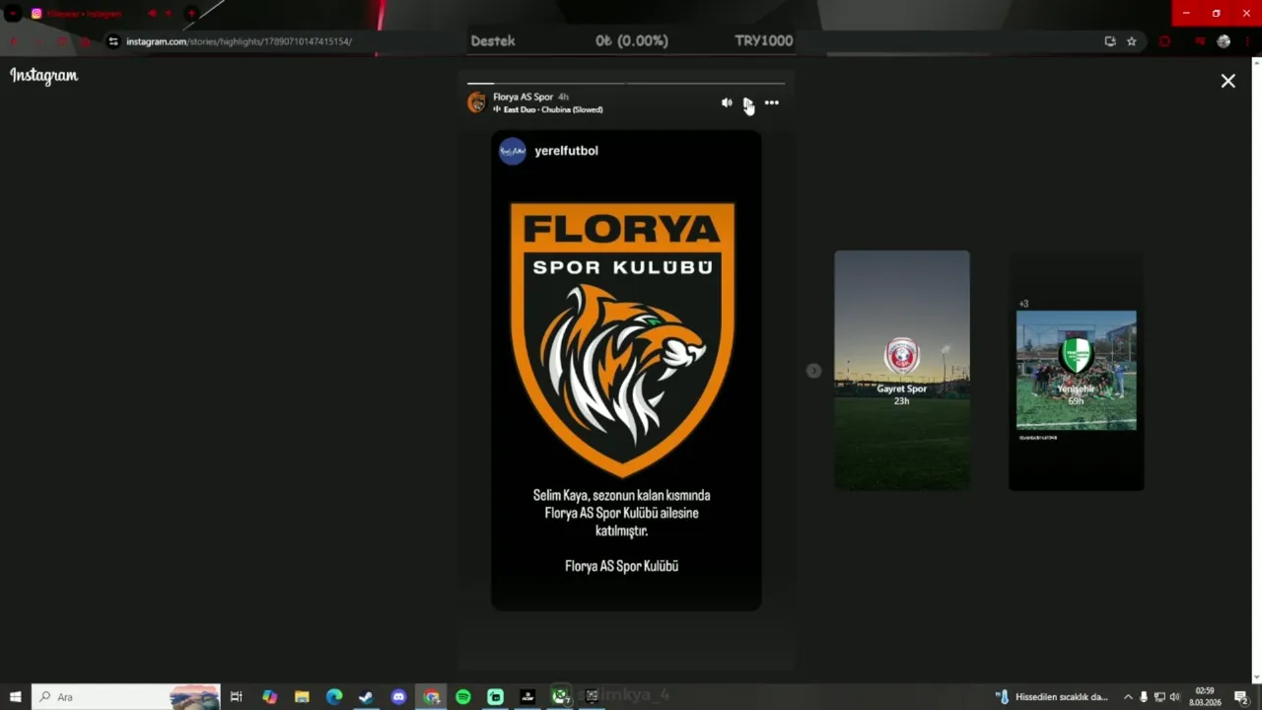The image size is (1262, 710).
Task: Open Steam from the taskbar
Action: coord(366,696)
